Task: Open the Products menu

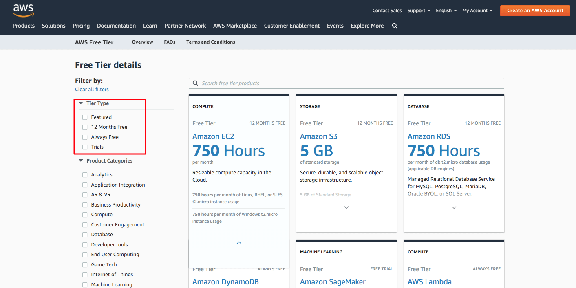Action: [x=24, y=26]
